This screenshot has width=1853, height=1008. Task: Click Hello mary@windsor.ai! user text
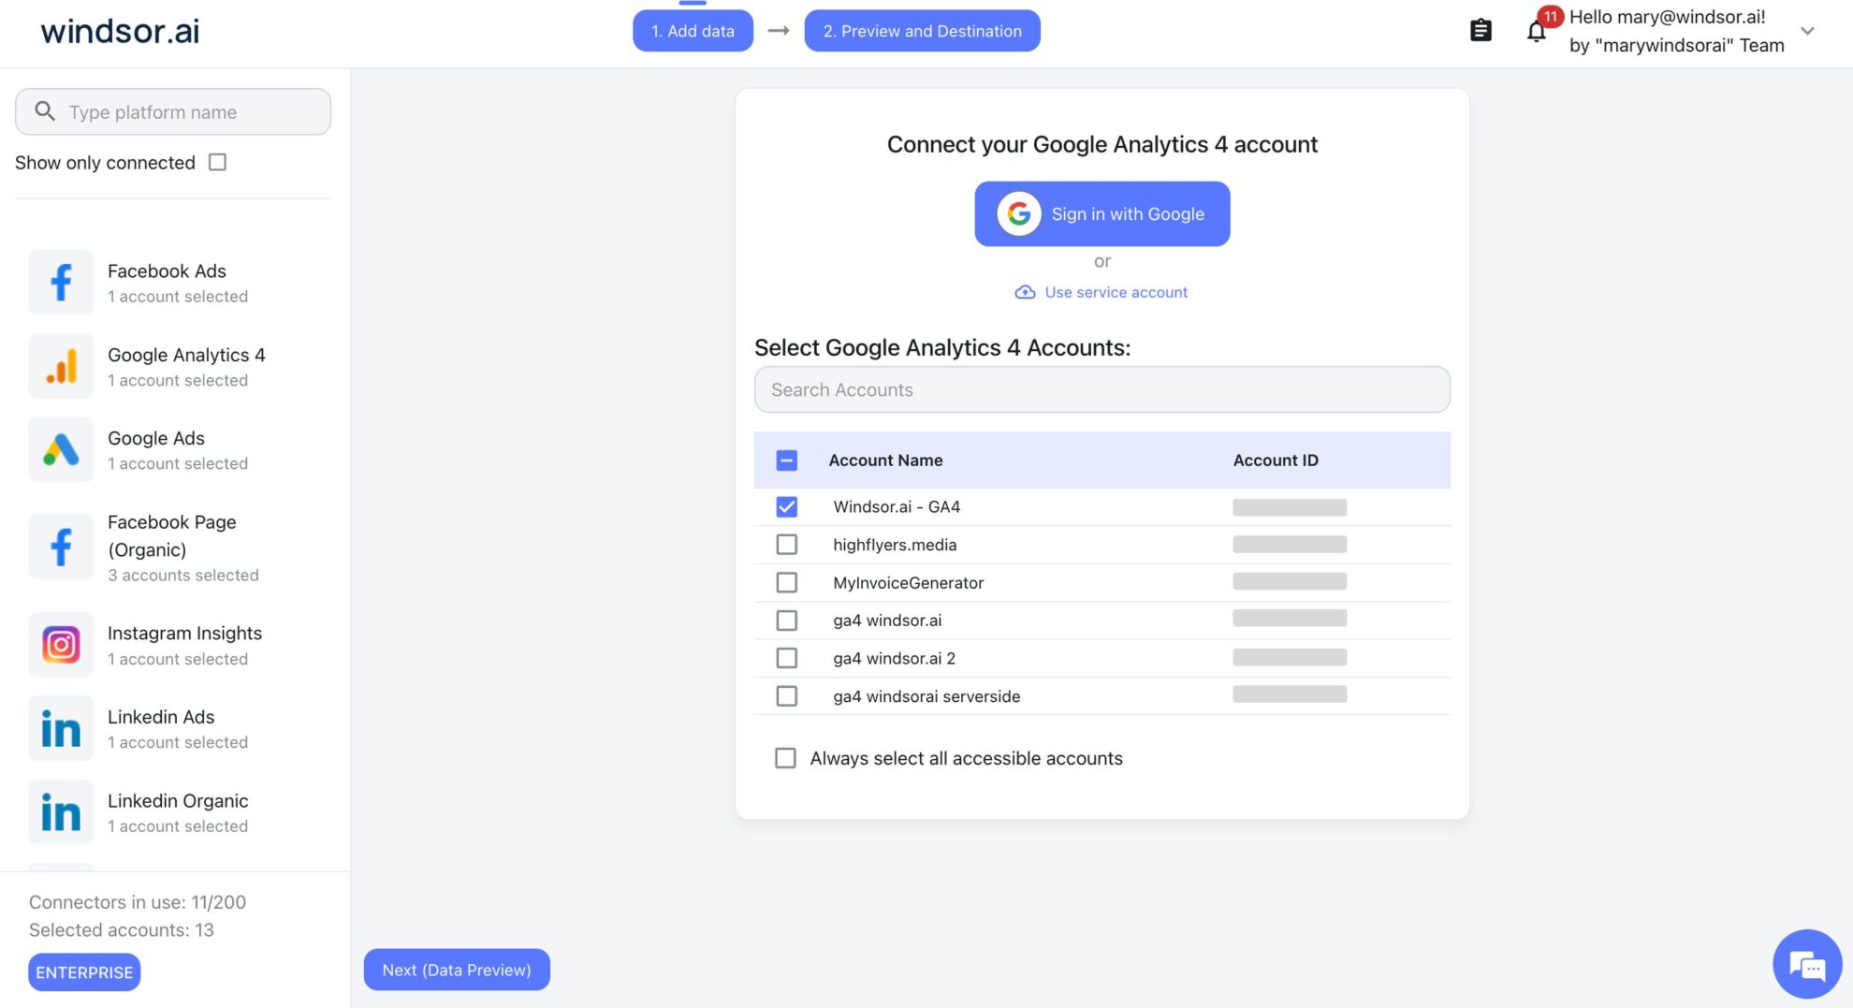tap(1667, 17)
